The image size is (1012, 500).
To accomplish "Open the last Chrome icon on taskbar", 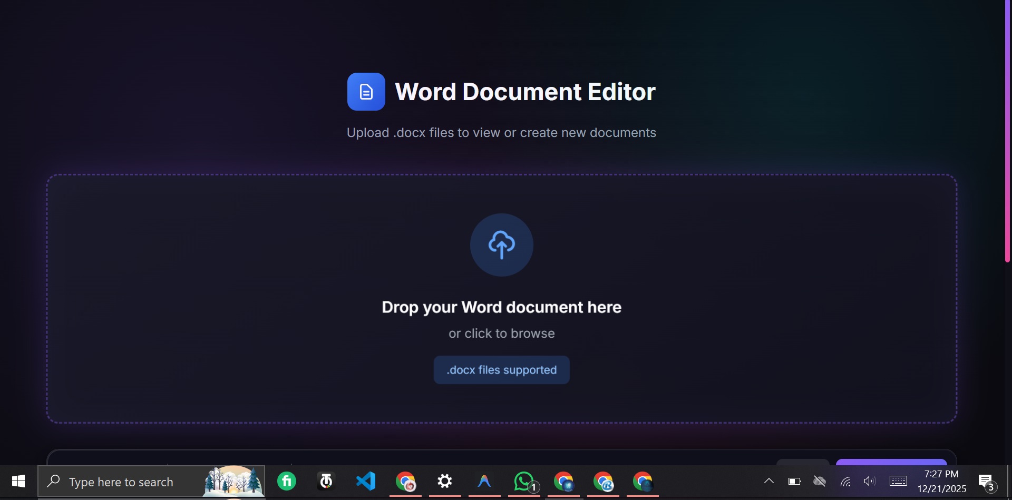I will coord(643,482).
